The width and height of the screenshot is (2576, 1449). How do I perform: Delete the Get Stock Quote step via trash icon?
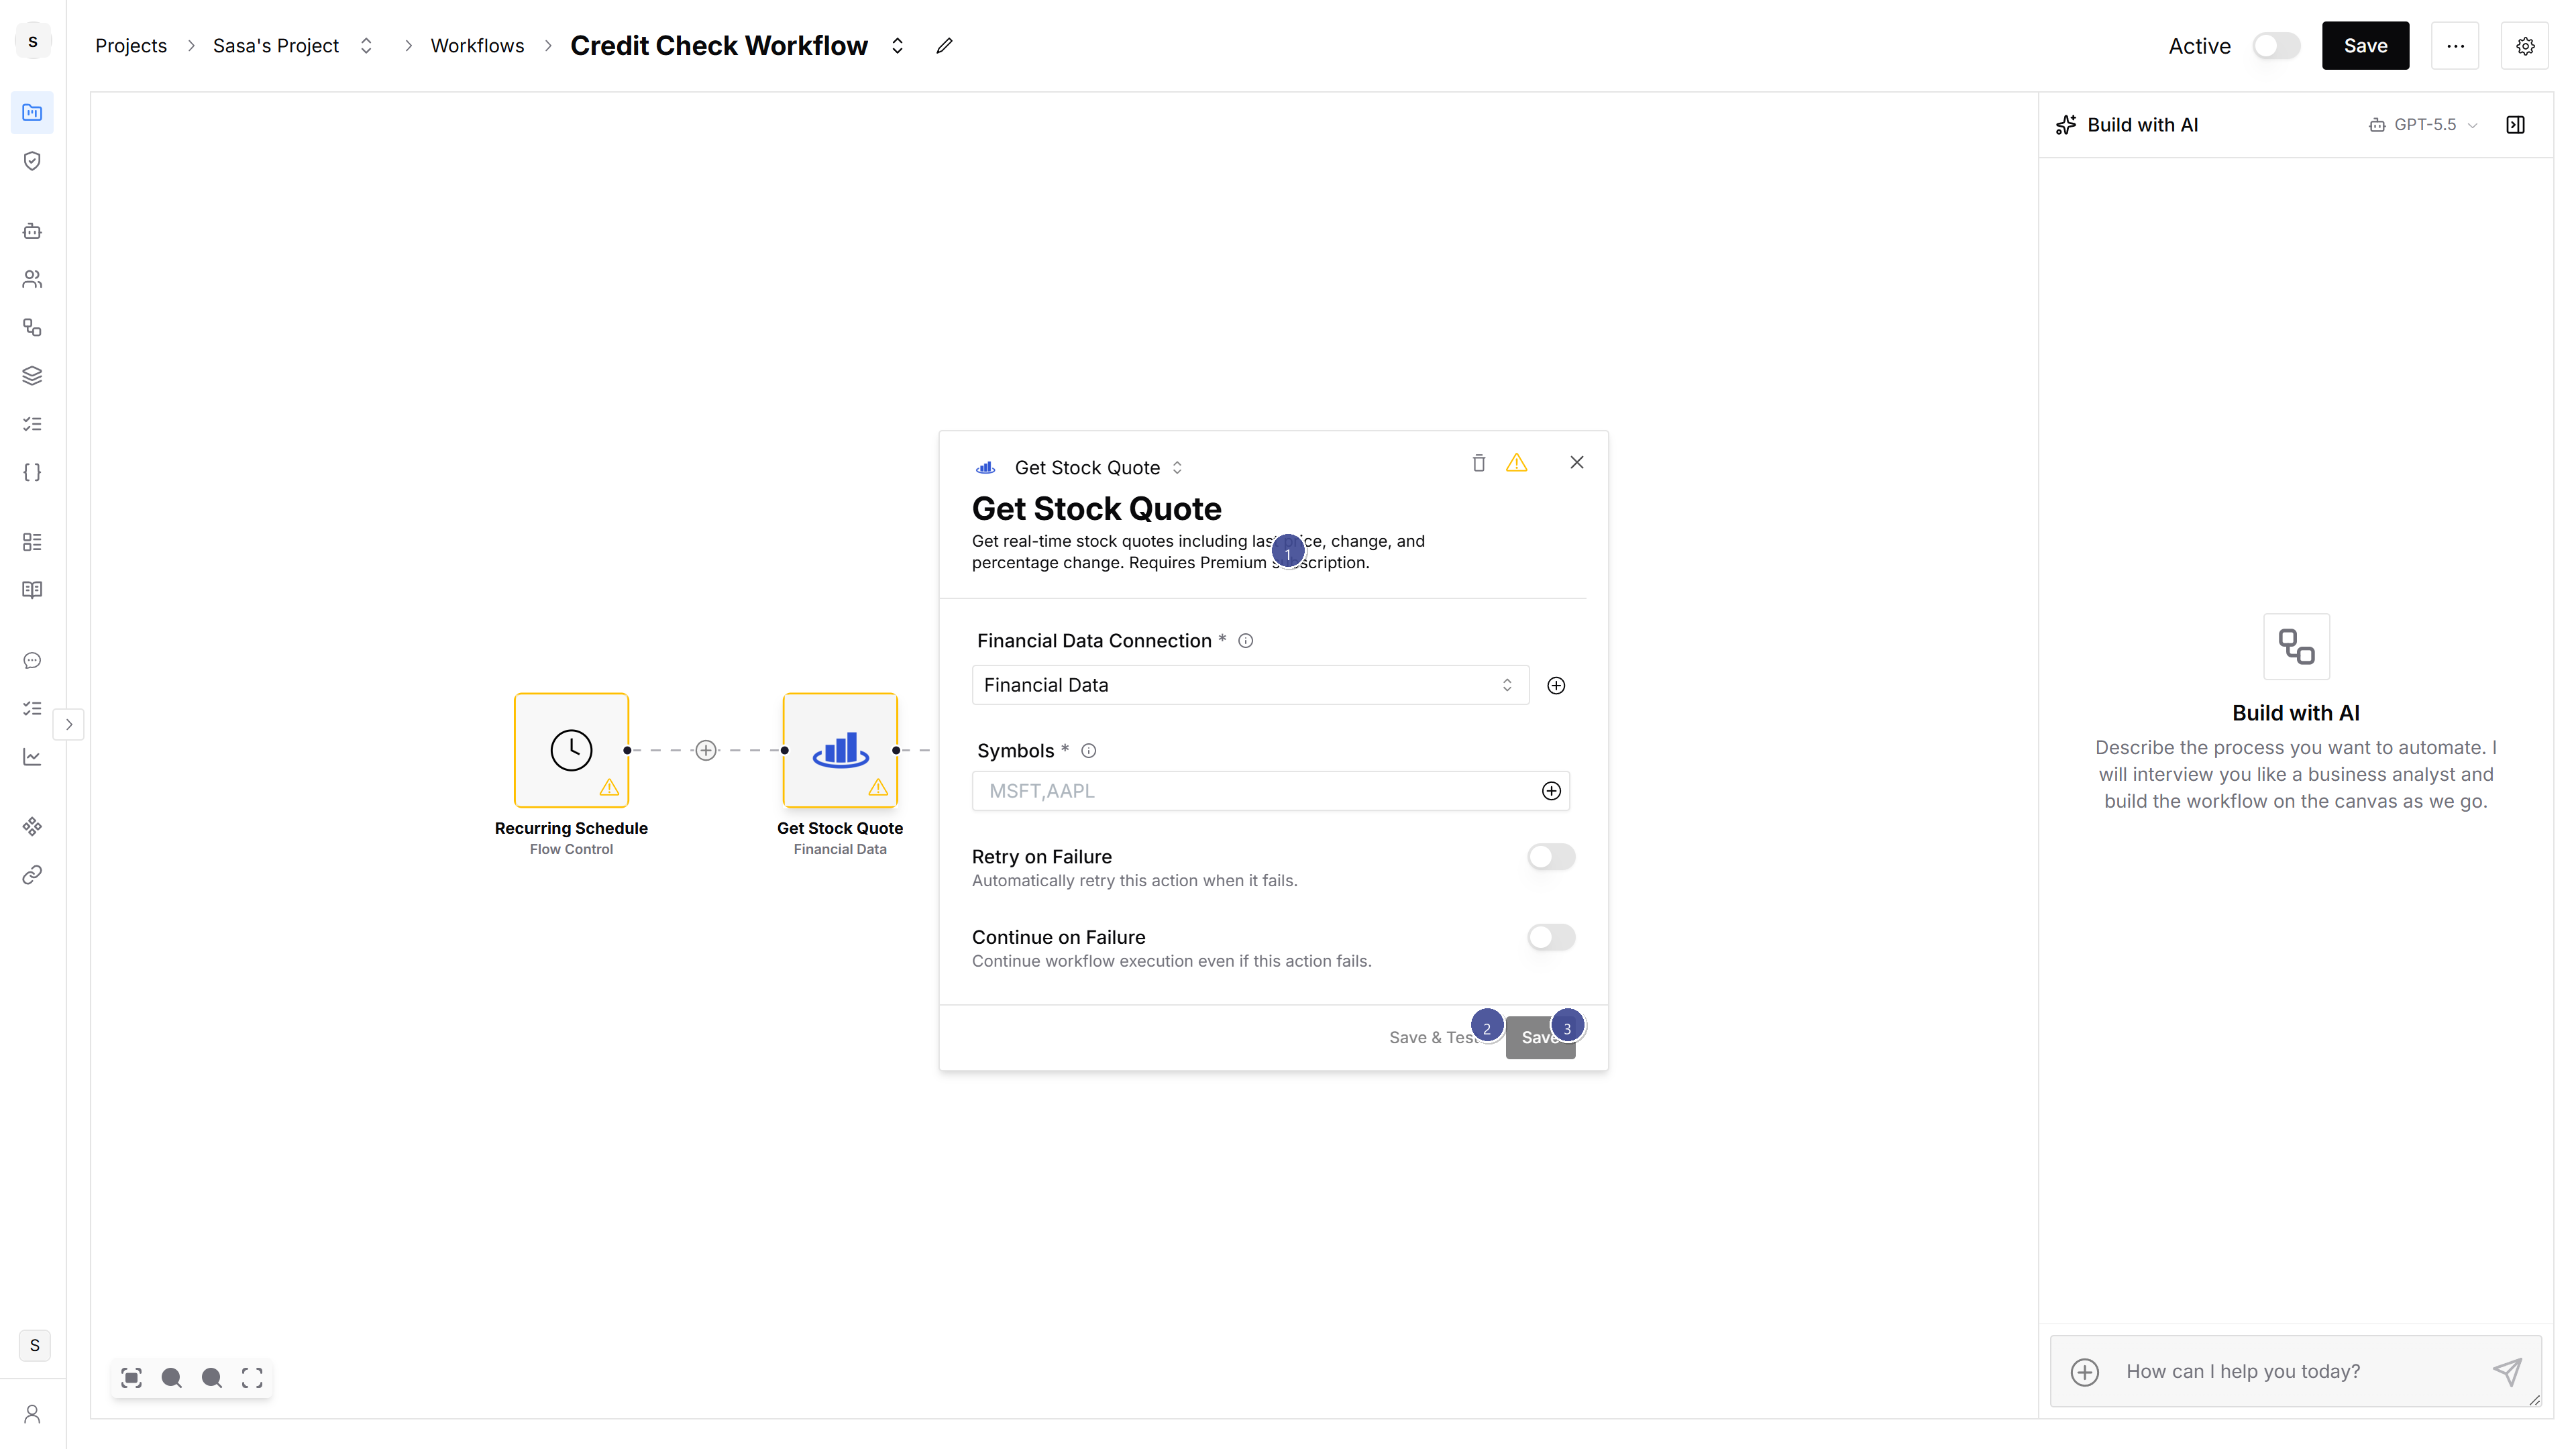pos(1479,463)
